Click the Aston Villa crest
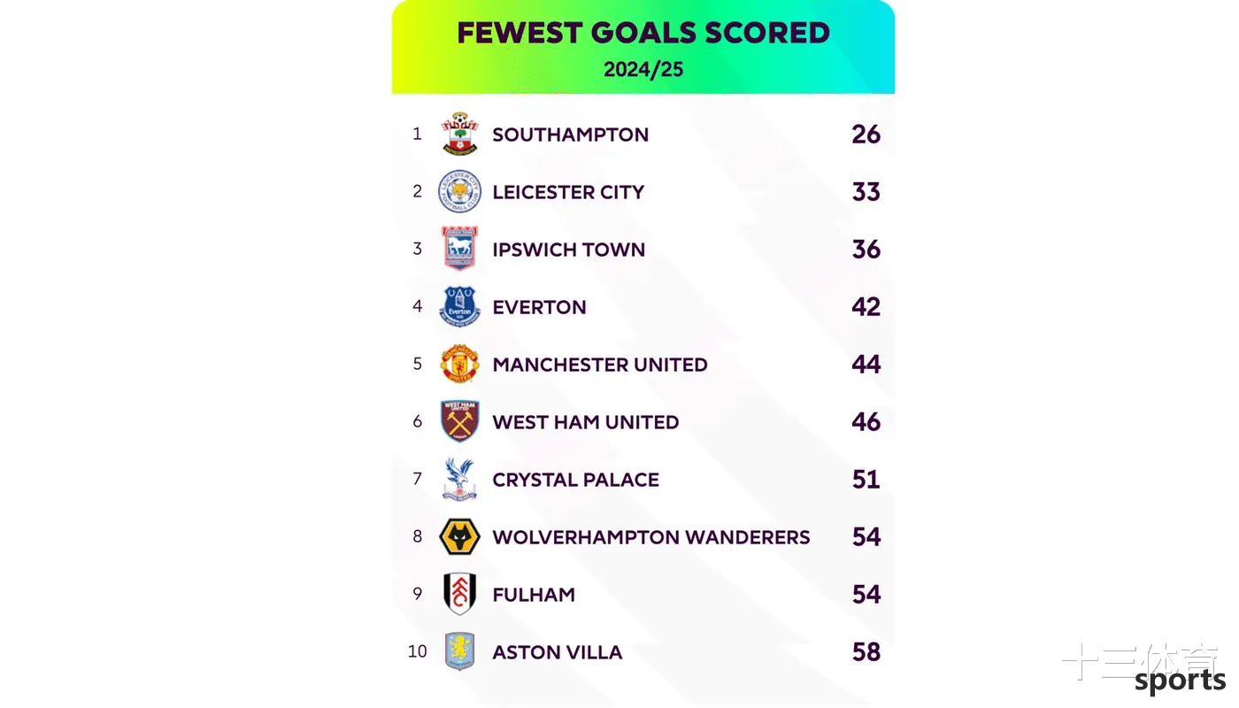 pos(460,651)
